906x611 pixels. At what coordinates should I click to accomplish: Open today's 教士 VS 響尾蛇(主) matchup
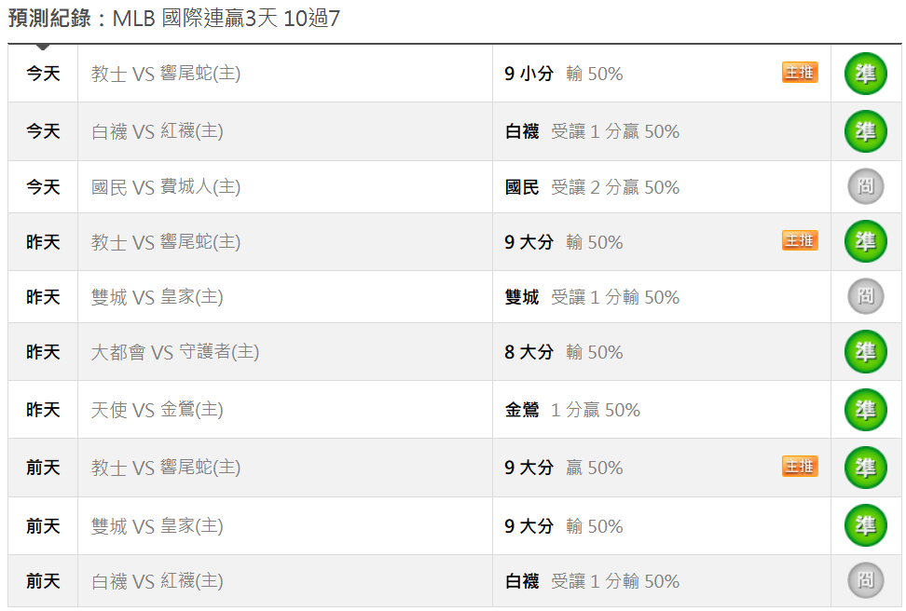[166, 74]
